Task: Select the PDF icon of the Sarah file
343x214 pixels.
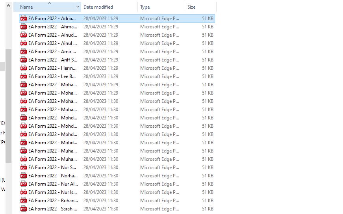Action: [24, 209]
